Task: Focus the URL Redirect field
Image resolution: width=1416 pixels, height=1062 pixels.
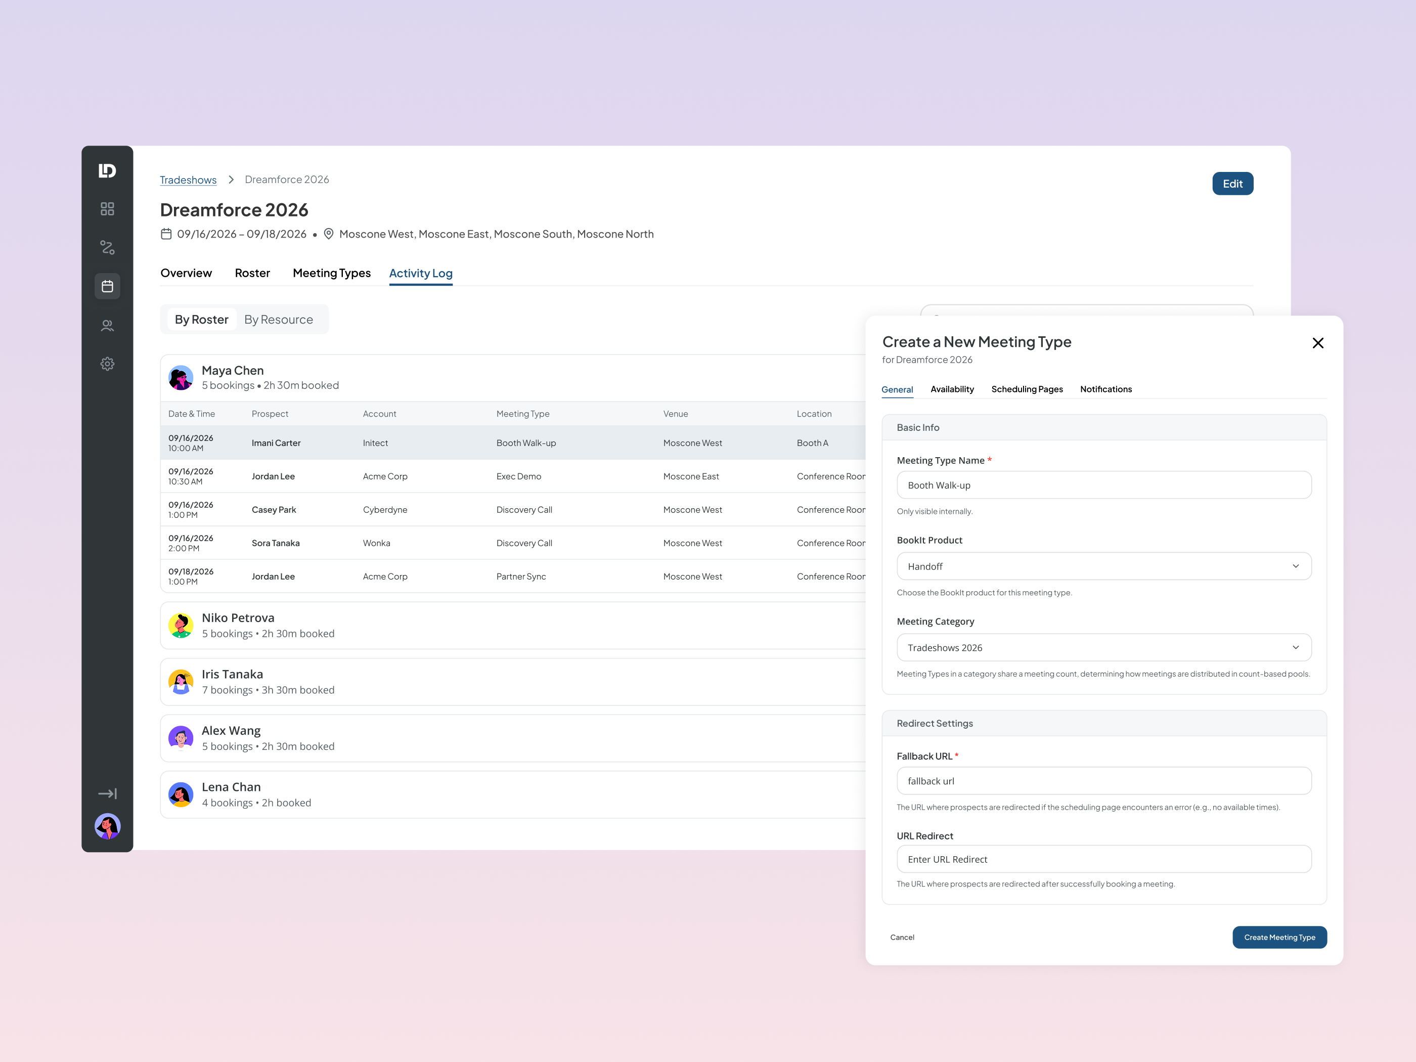Action: point(1103,859)
